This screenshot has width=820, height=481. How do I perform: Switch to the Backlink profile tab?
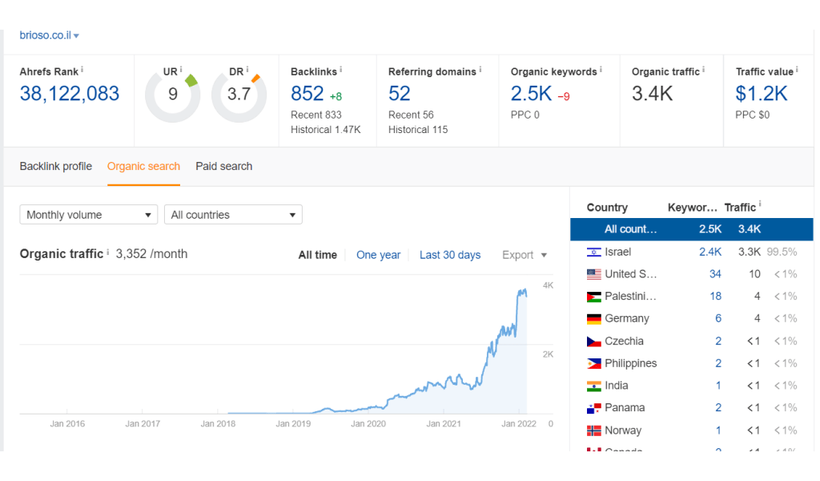point(56,167)
